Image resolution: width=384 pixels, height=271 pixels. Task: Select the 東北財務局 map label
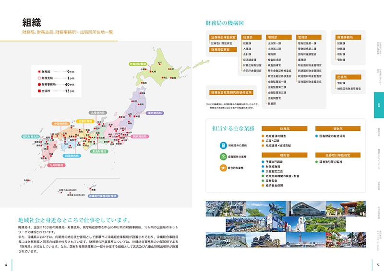click(x=155, y=113)
